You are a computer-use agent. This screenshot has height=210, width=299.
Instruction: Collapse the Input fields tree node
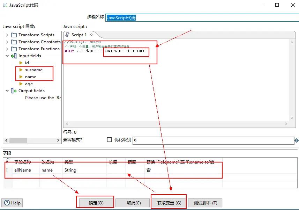(x=7, y=56)
